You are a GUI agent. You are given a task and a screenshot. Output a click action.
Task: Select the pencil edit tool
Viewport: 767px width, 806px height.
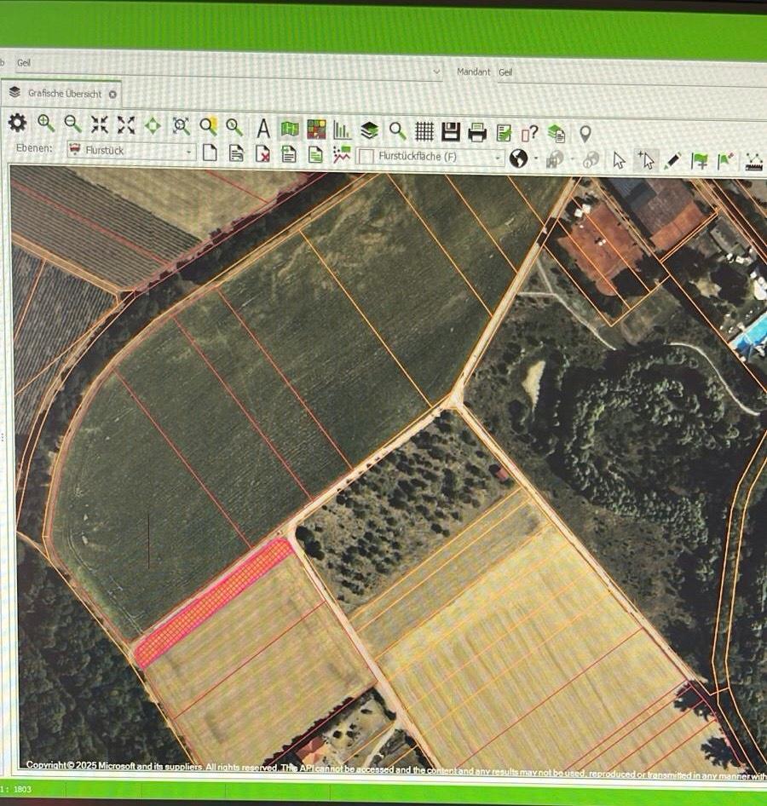pos(673,160)
